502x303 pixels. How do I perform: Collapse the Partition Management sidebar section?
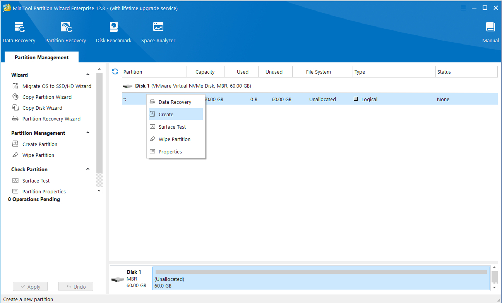88,133
